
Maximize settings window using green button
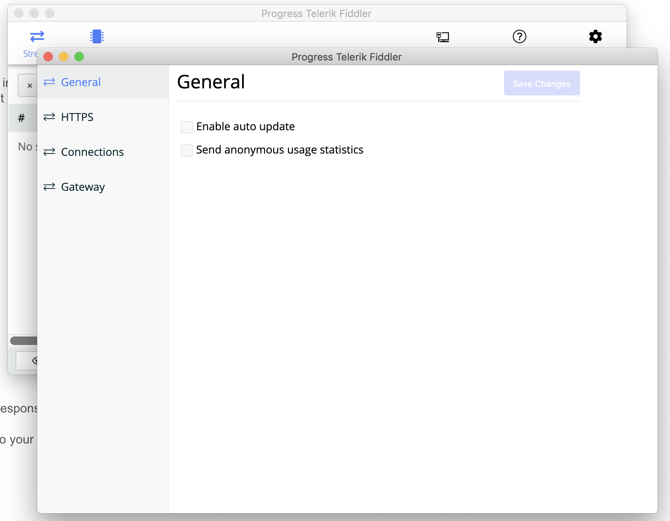pos(79,57)
